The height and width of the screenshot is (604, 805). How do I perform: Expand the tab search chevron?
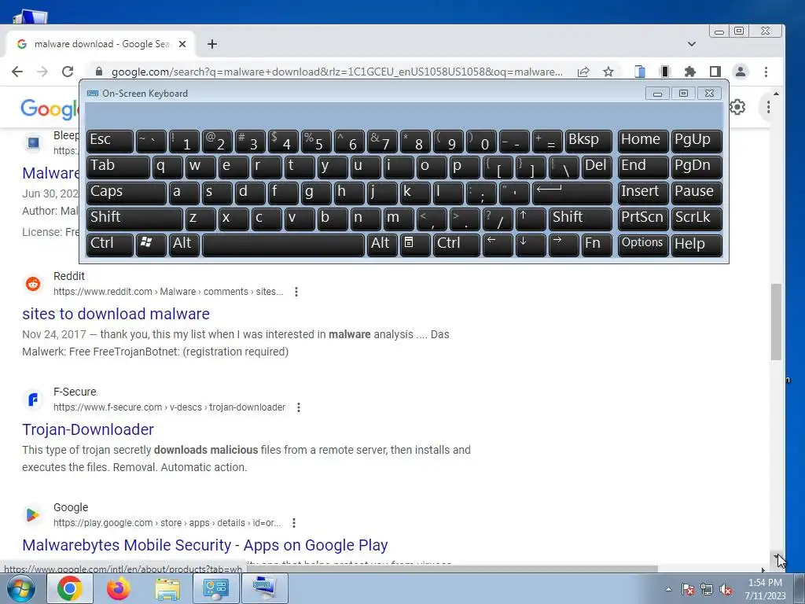click(x=692, y=44)
